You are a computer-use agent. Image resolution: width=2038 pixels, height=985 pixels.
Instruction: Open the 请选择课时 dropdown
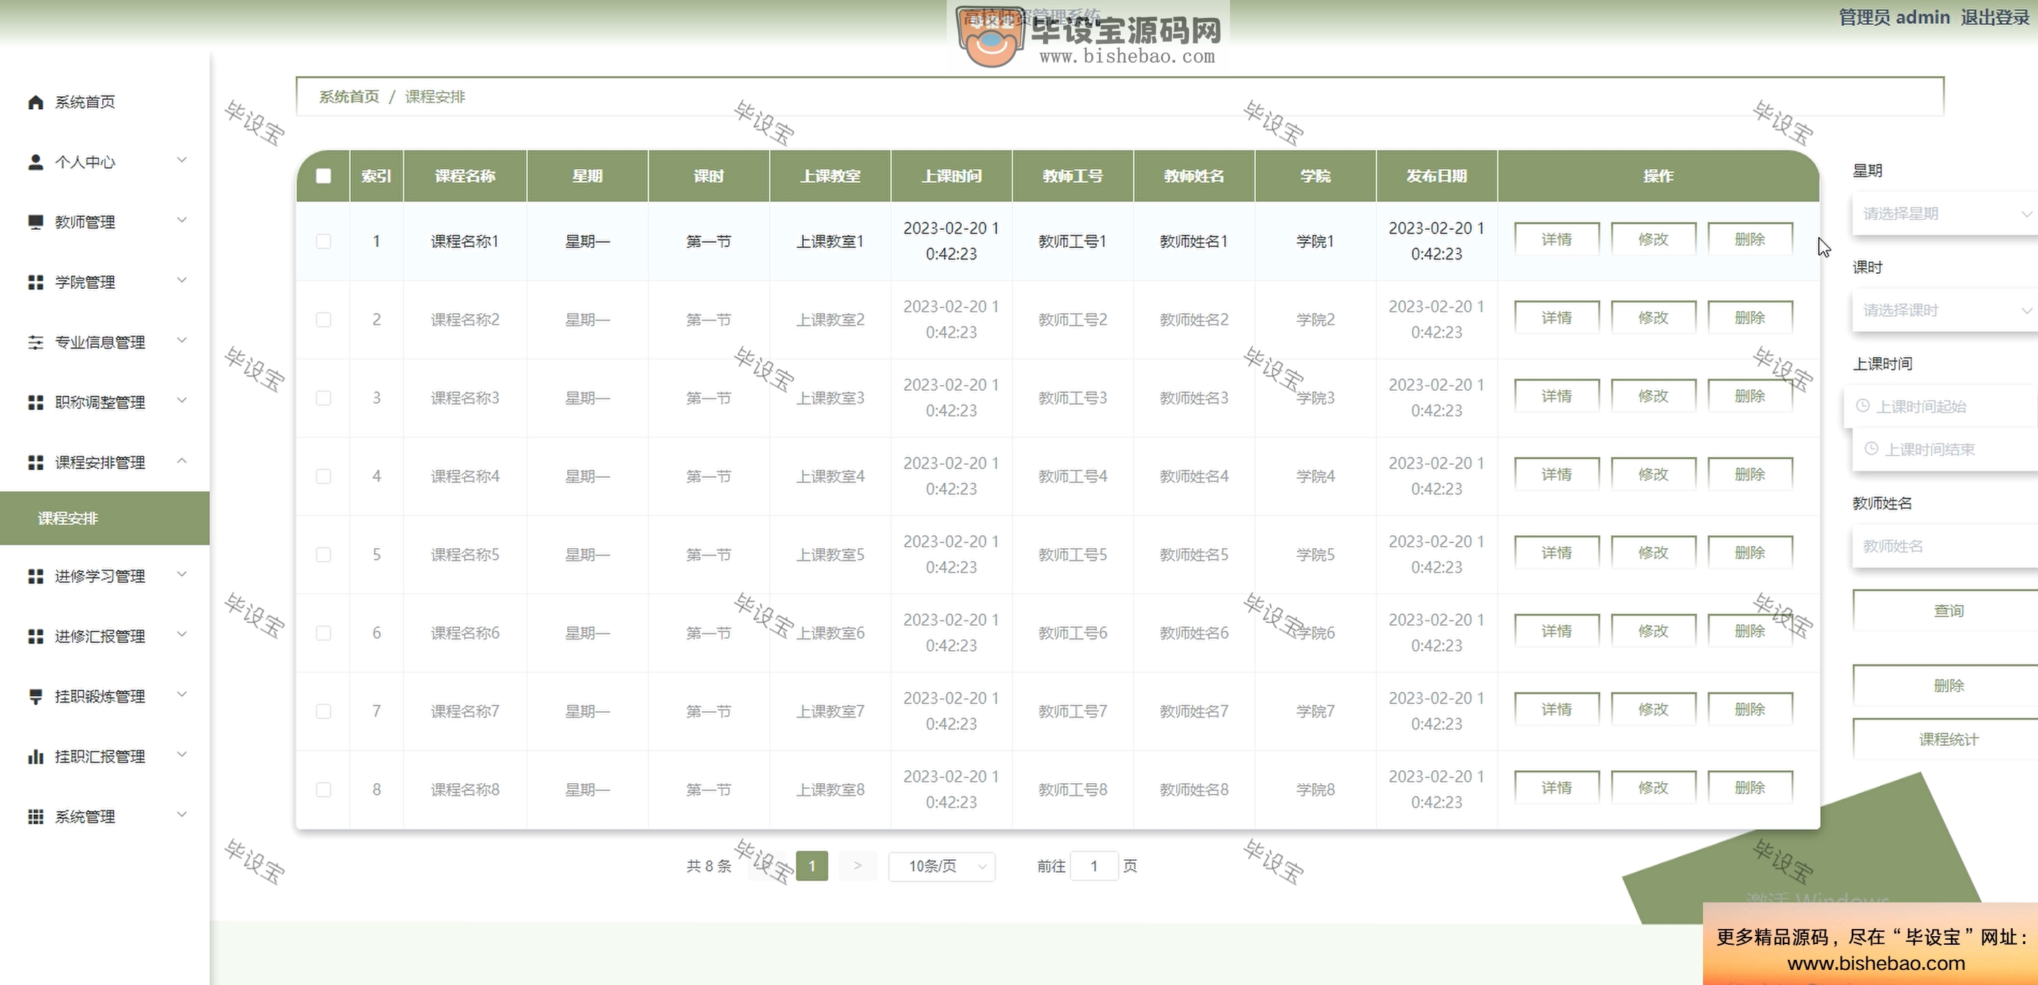pyautogui.click(x=1945, y=310)
